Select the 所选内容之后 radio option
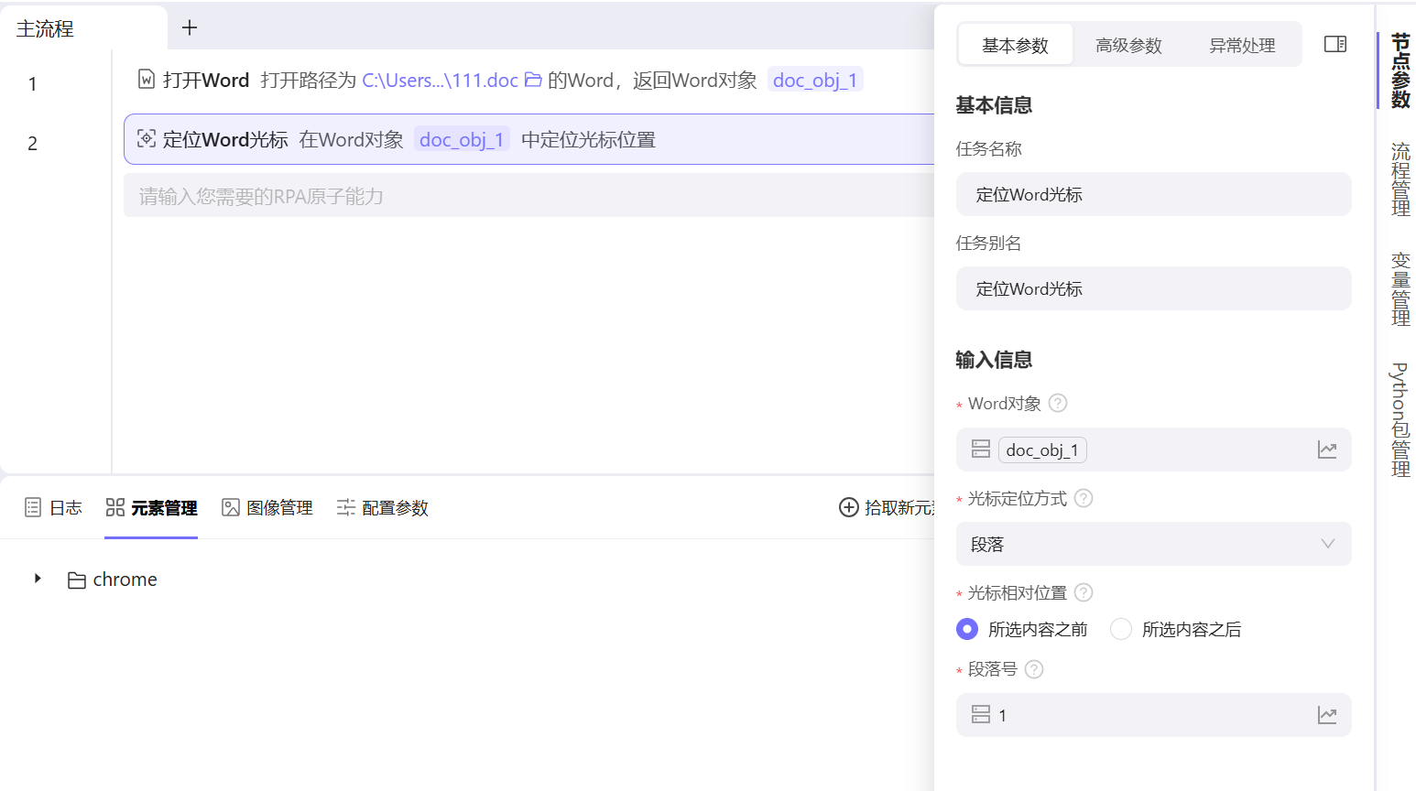This screenshot has height=791, width=1416. (1120, 629)
